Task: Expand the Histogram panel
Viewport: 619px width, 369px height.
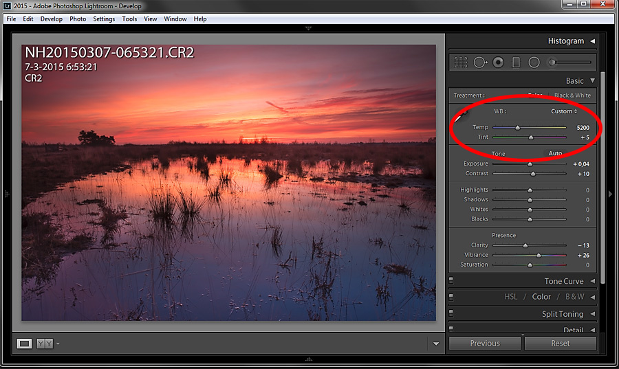Action: [x=593, y=41]
